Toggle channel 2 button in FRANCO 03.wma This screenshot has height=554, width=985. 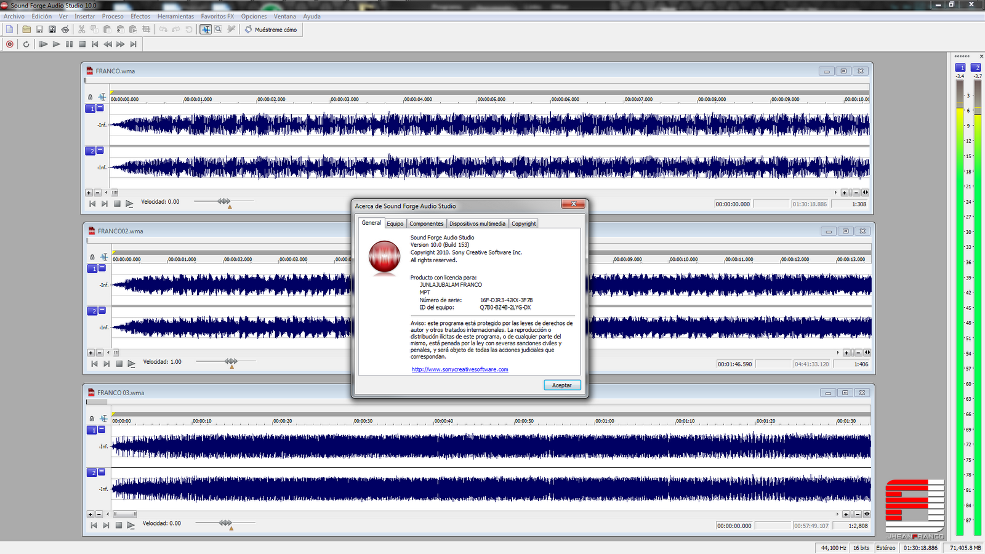[92, 473]
